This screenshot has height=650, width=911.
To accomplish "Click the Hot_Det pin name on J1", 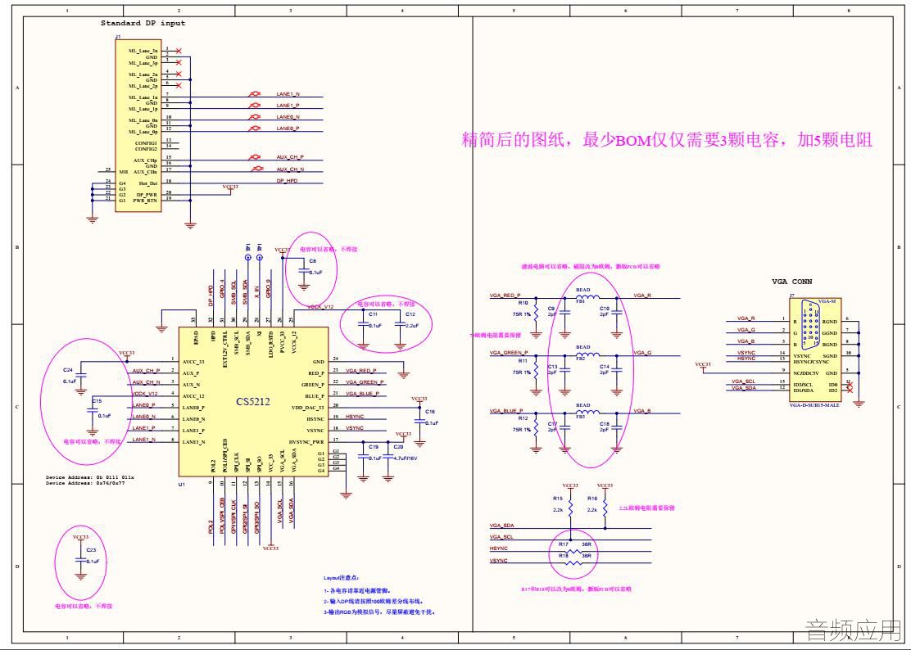I will click(x=147, y=183).
